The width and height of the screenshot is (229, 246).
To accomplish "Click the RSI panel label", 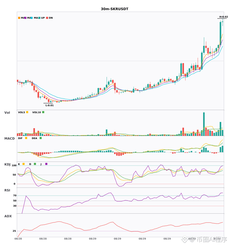I will [x=7, y=190].
